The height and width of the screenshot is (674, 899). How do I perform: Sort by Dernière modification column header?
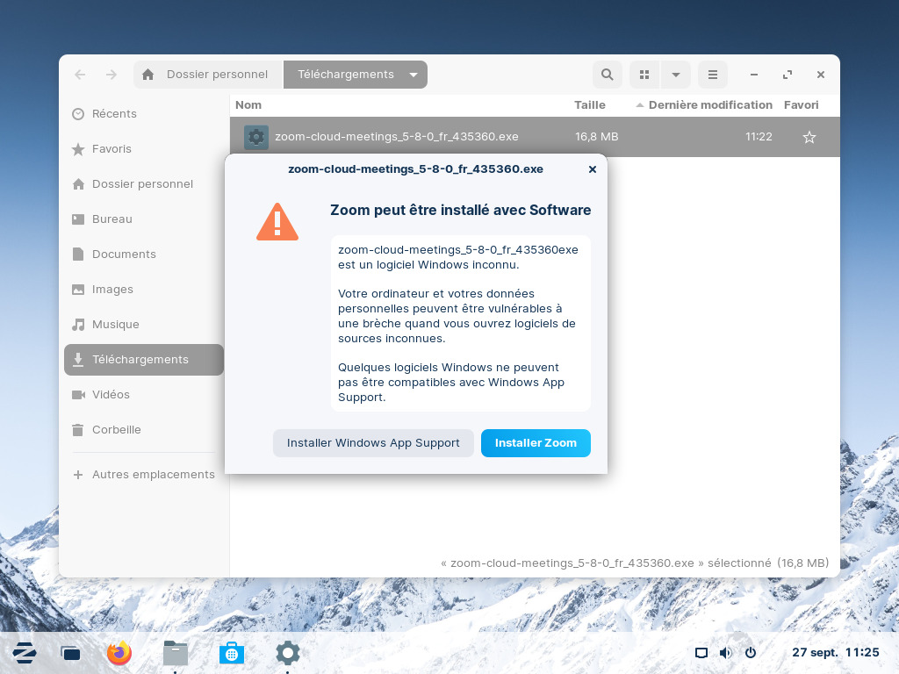click(709, 105)
